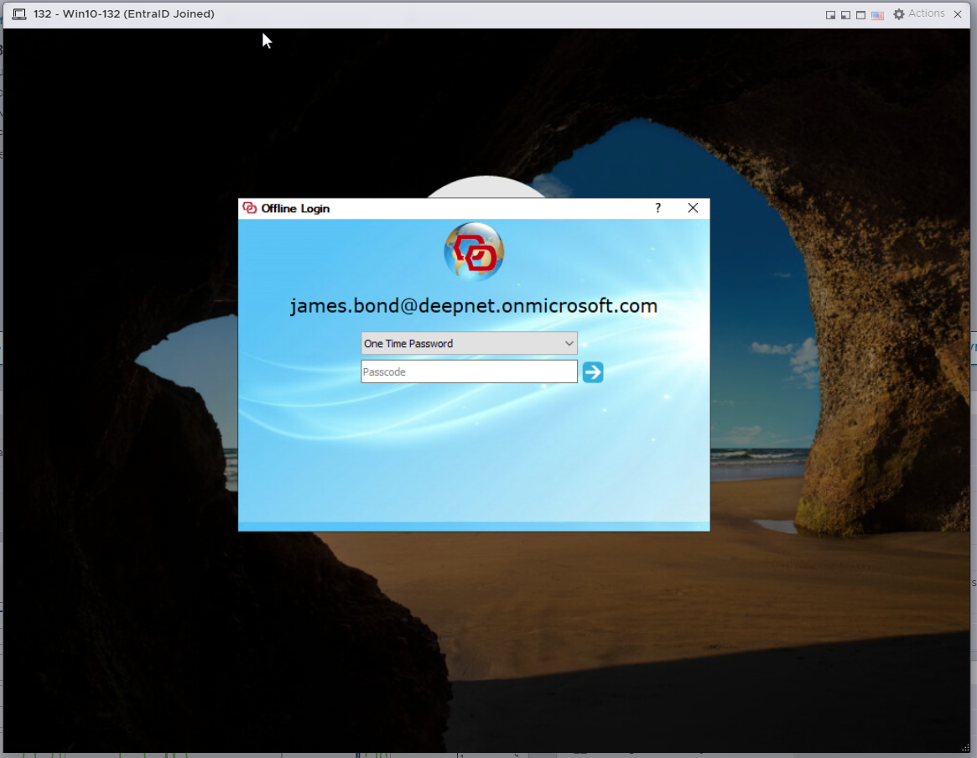Click the second console layout icon
Image resolution: width=977 pixels, height=758 pixels.
pos(845,15)
